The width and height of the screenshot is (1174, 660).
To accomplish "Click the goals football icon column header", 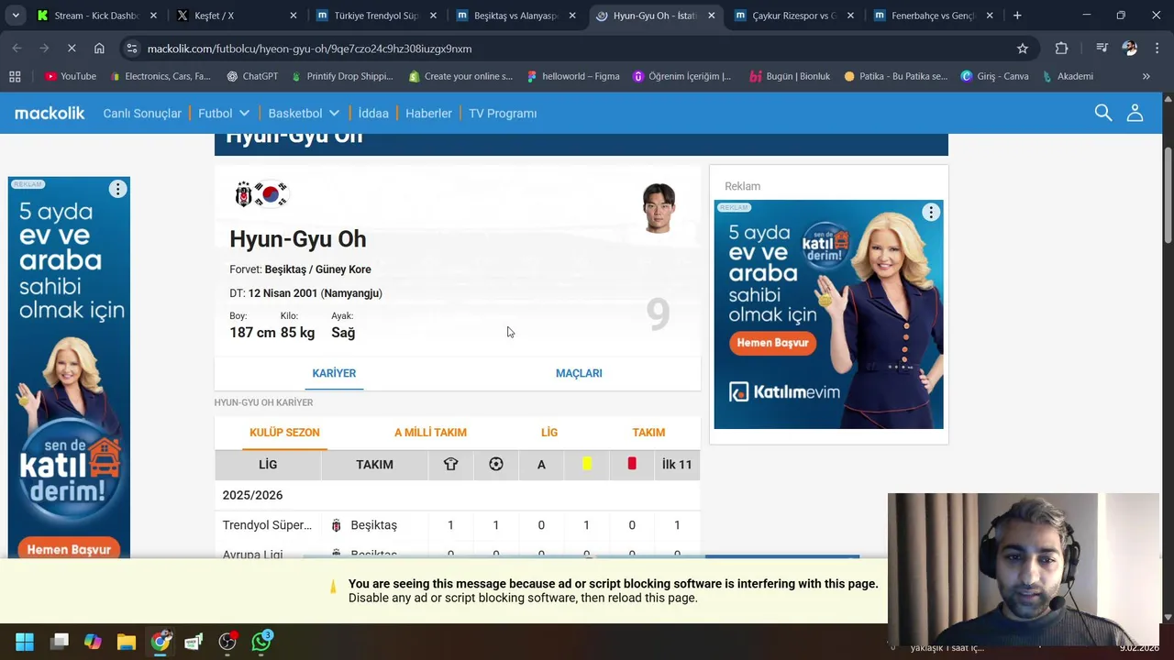I will tap(496, 465).
